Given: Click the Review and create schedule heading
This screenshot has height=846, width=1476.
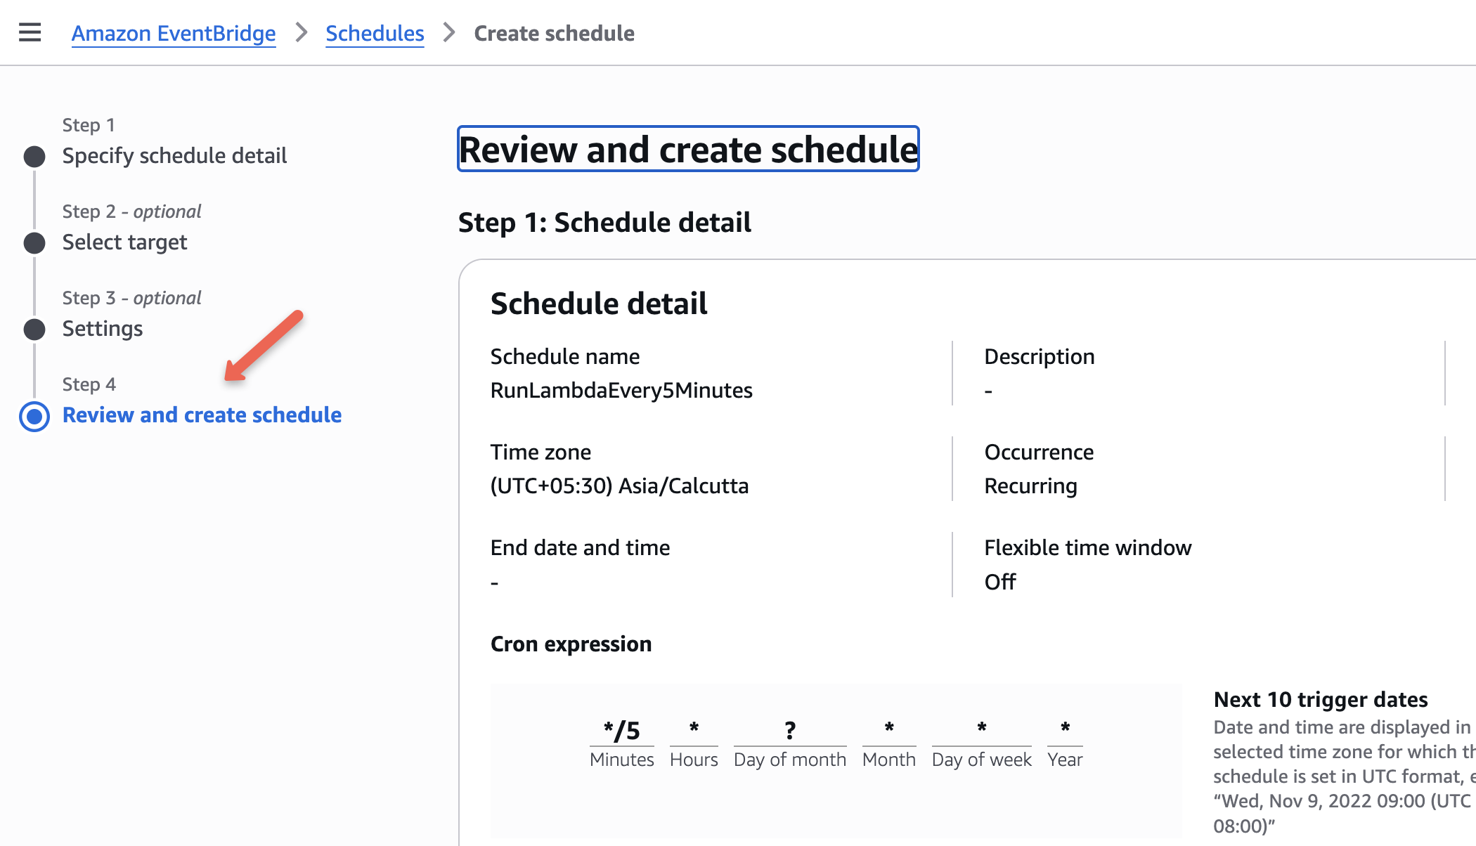Looking at the screenshot, I should [688, 149].
